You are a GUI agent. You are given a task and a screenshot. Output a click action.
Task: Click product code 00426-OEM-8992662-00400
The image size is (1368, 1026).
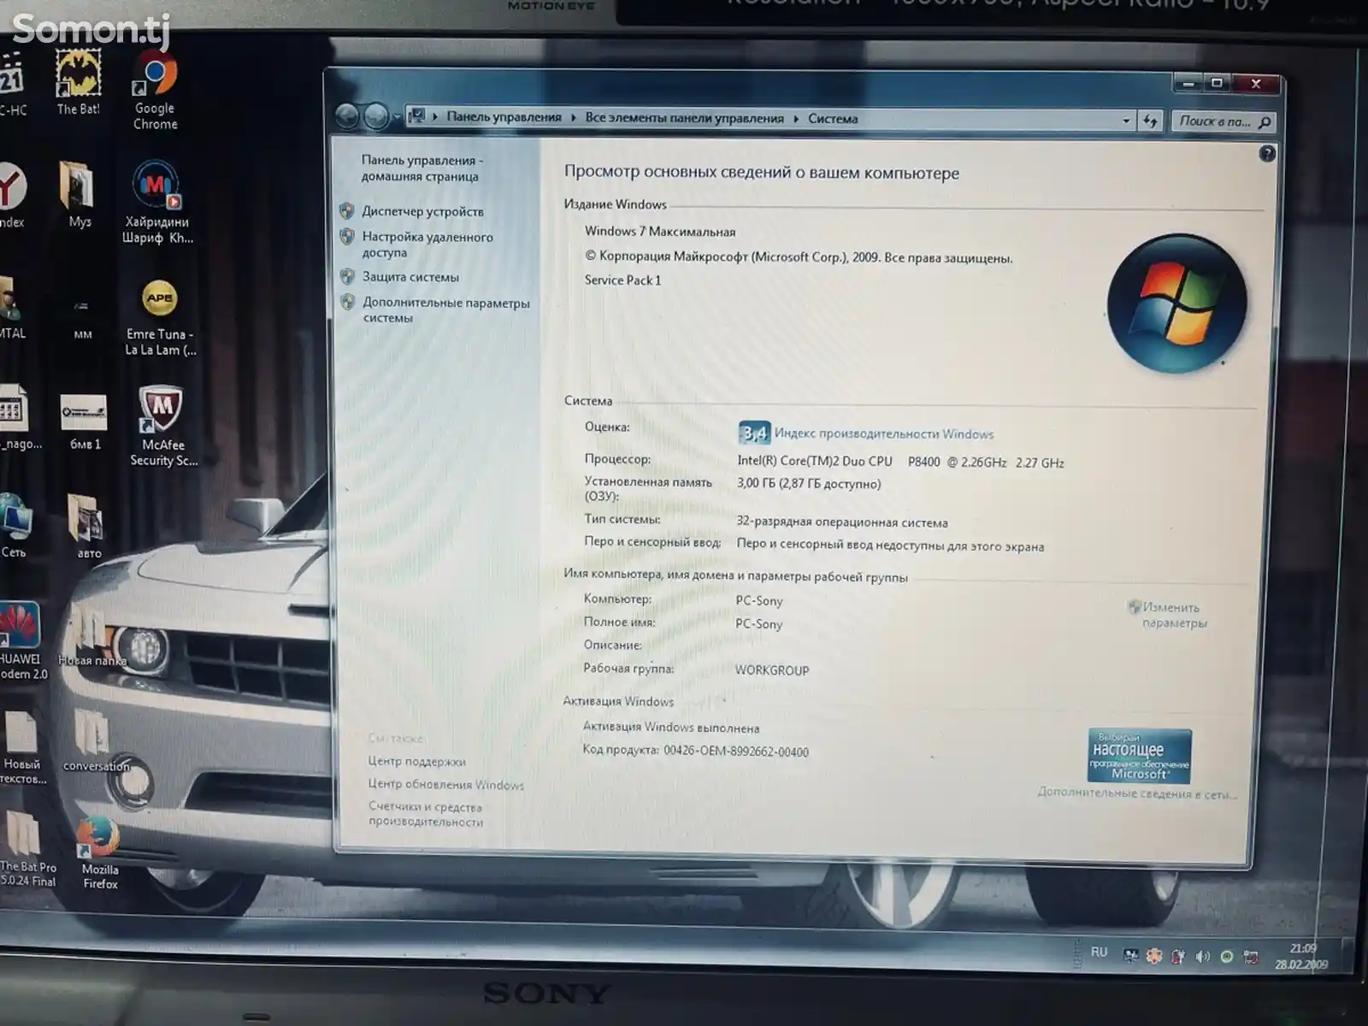pos(736,752)
